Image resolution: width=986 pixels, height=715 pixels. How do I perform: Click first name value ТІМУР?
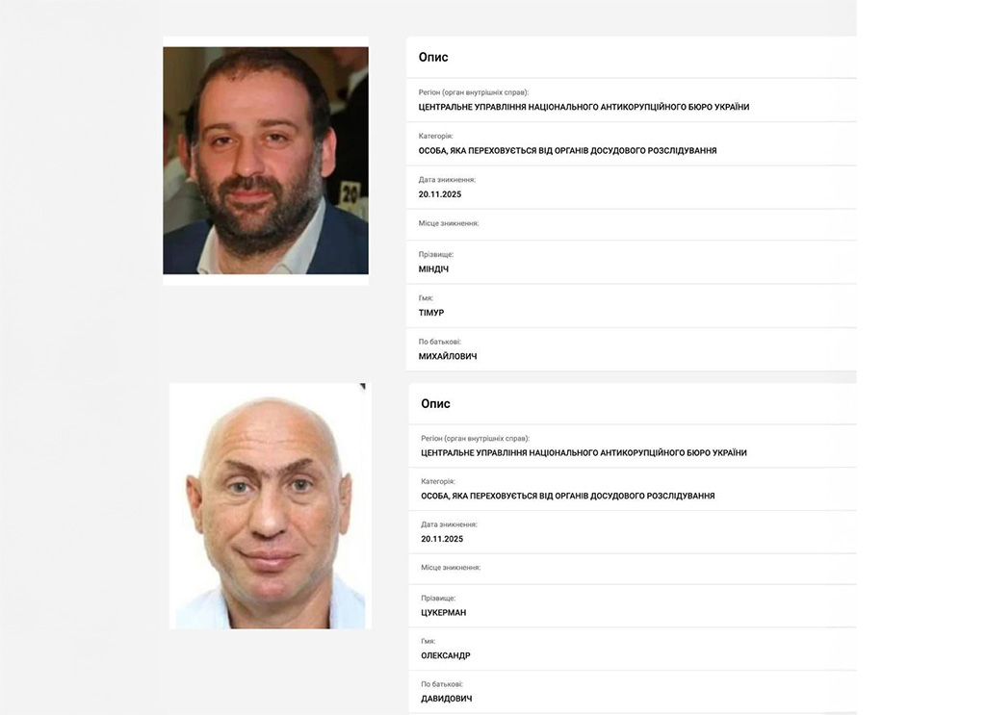pos(431,312)
